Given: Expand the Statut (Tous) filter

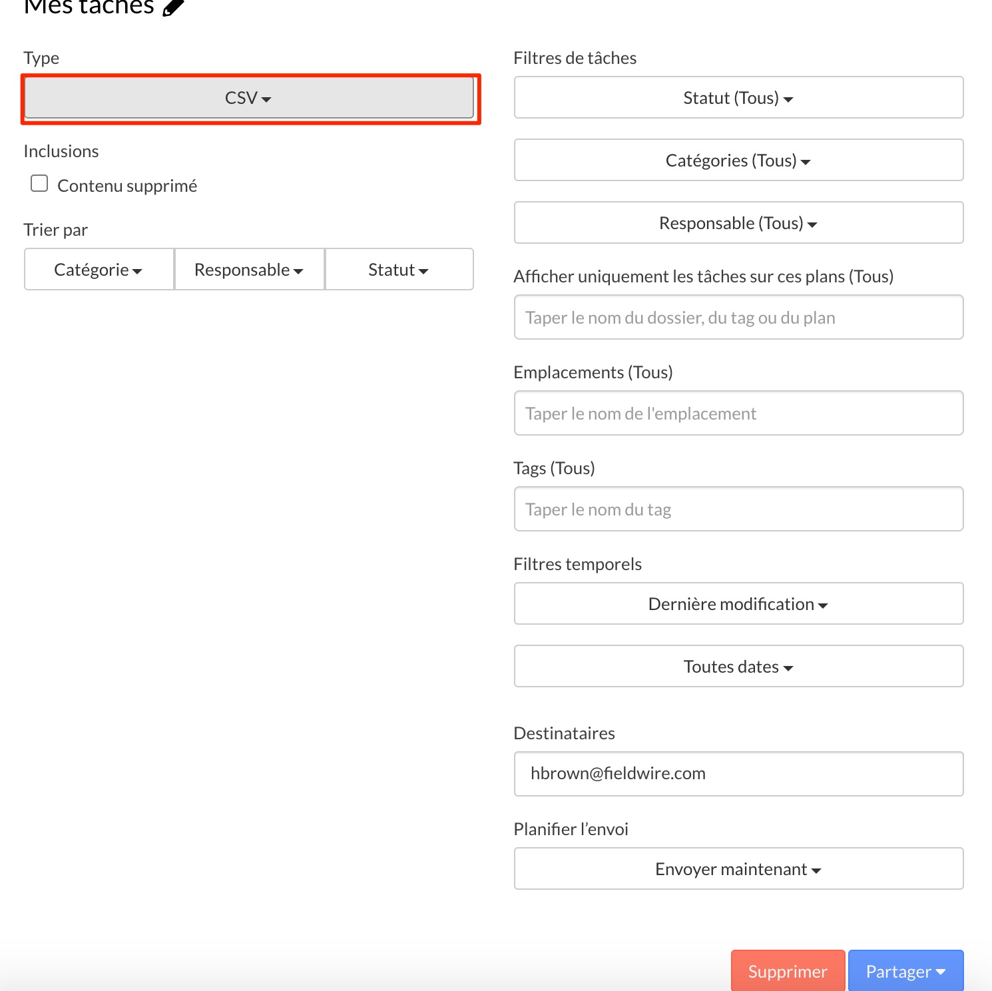Looking at the screenshot, I should point(738,98).
